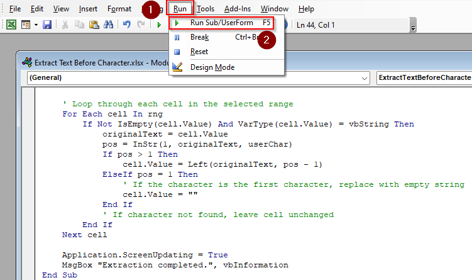Choose Reset from the Run menu
Viewport: 472px width, 280px height.
(x=226, y=52)
